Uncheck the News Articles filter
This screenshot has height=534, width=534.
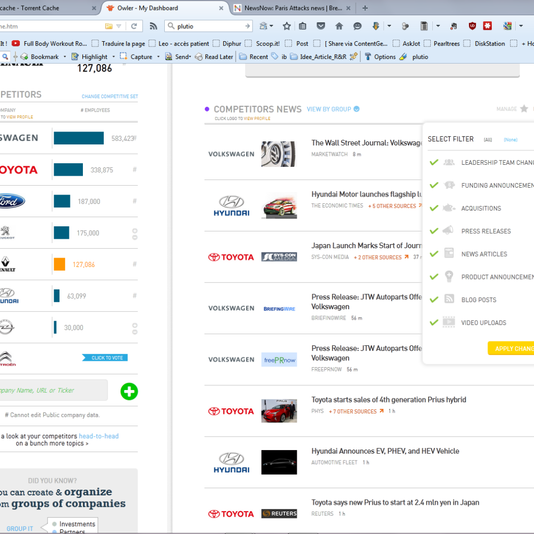[434, 254]
